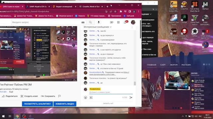The image size is (213, 119).
Task: Switch to Виджет оповещений tab
Action: click(65, 7)
